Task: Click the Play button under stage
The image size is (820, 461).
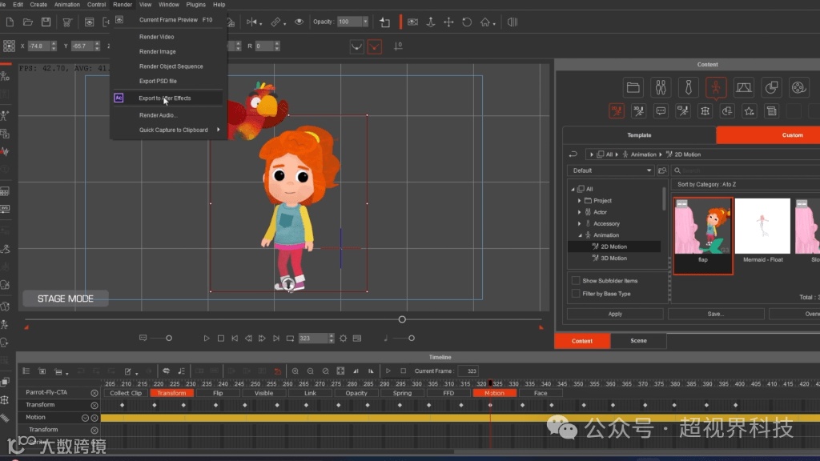Action: pos(207,339)
